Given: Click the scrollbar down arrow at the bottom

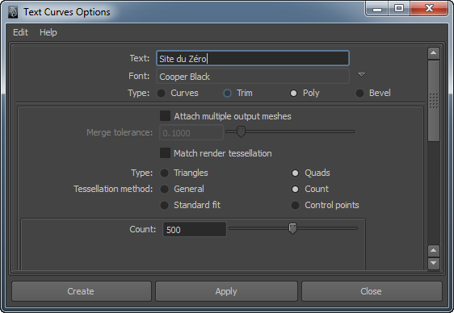Looking at the screenshot, I should (434, 263).
